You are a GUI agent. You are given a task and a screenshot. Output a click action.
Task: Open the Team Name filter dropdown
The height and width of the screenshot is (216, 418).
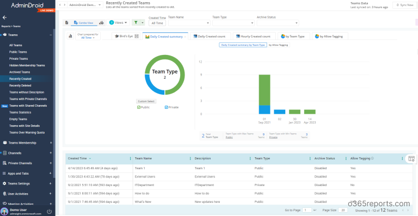pyautogui.click(x=189, y=23)
